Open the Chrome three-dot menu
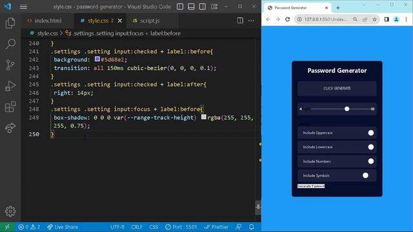Screen dimensions: 413x232 (x=406, y=19)
